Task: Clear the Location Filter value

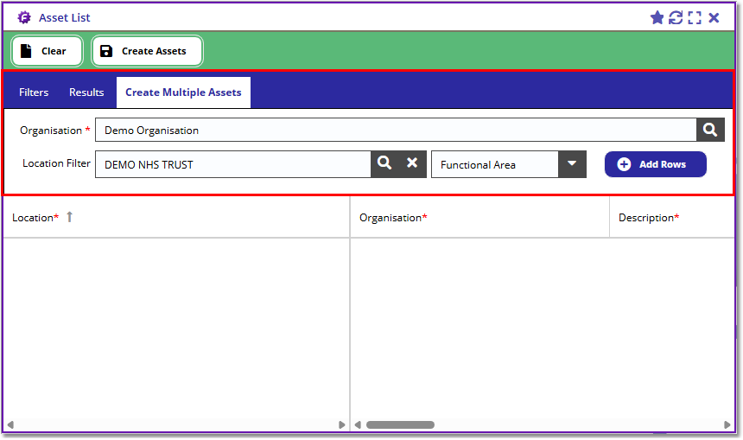Action: 412,163
